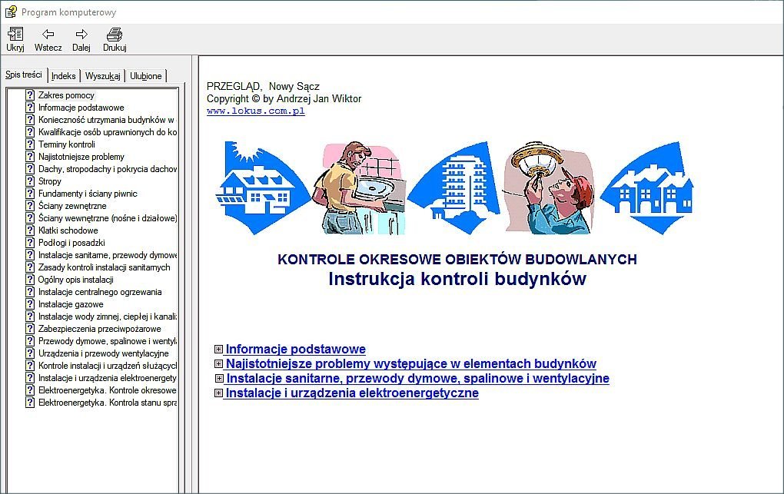This screenshot has width=784, height=494.
Task: Print using the Drukuj icon
Action: (x=115, y=35)
